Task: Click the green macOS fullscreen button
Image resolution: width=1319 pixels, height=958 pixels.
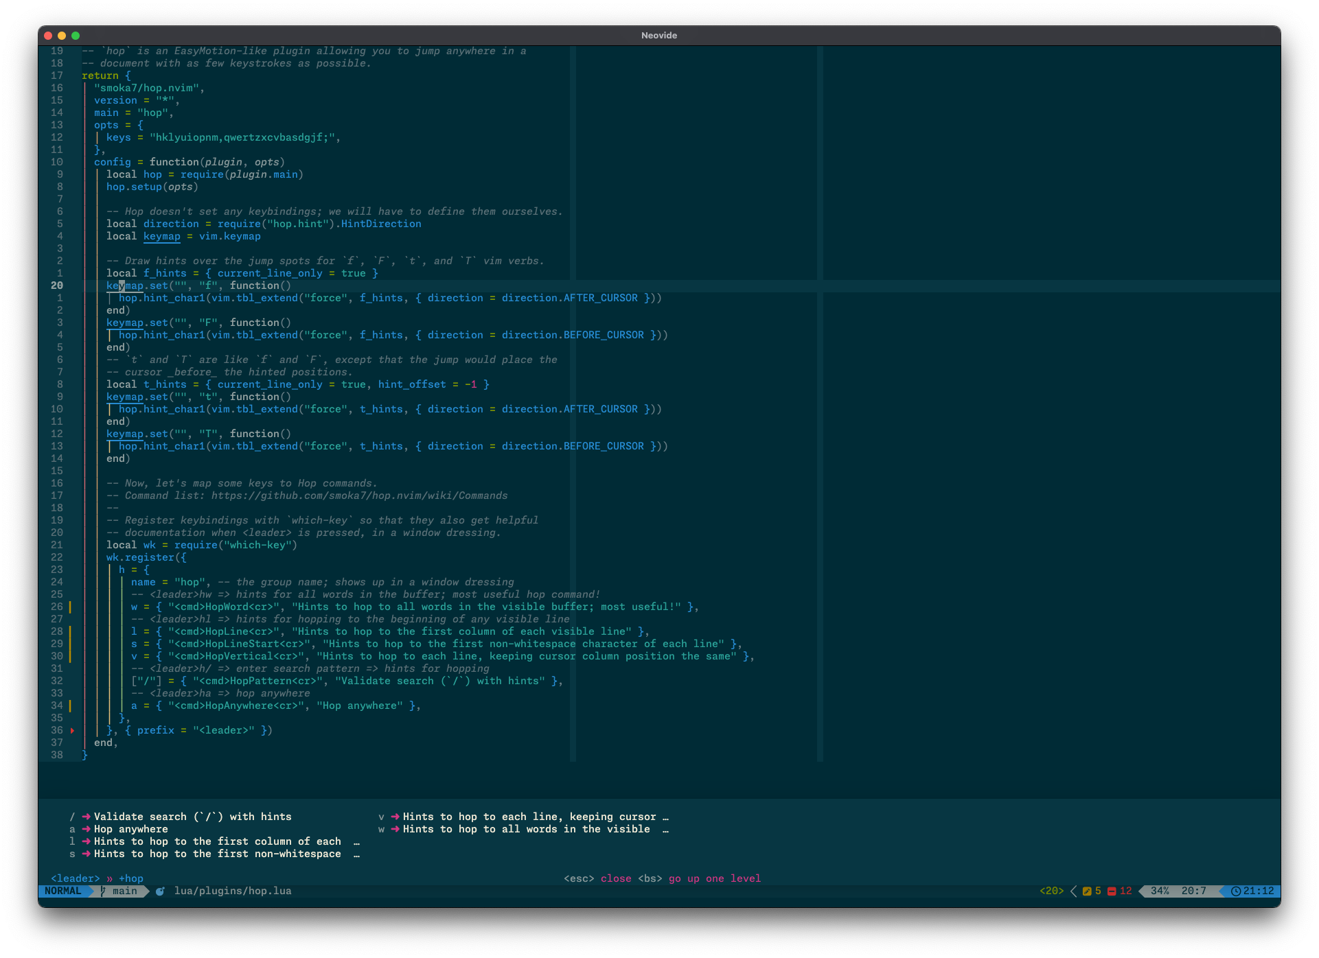Action: 76,36
